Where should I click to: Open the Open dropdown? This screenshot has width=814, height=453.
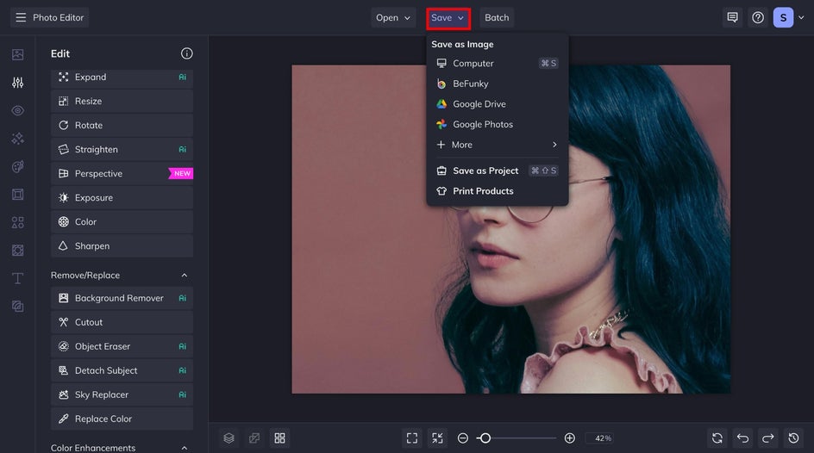(x=393, y=17)
